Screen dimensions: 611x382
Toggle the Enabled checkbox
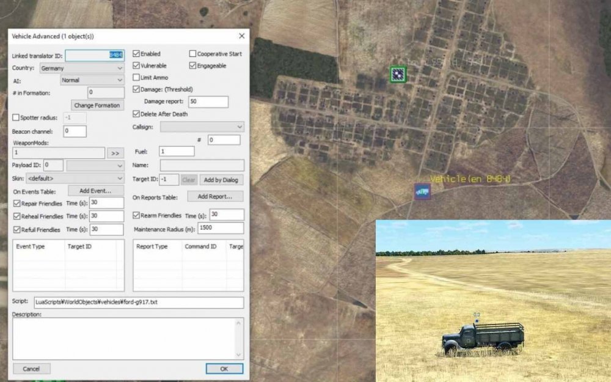[136, 54]
